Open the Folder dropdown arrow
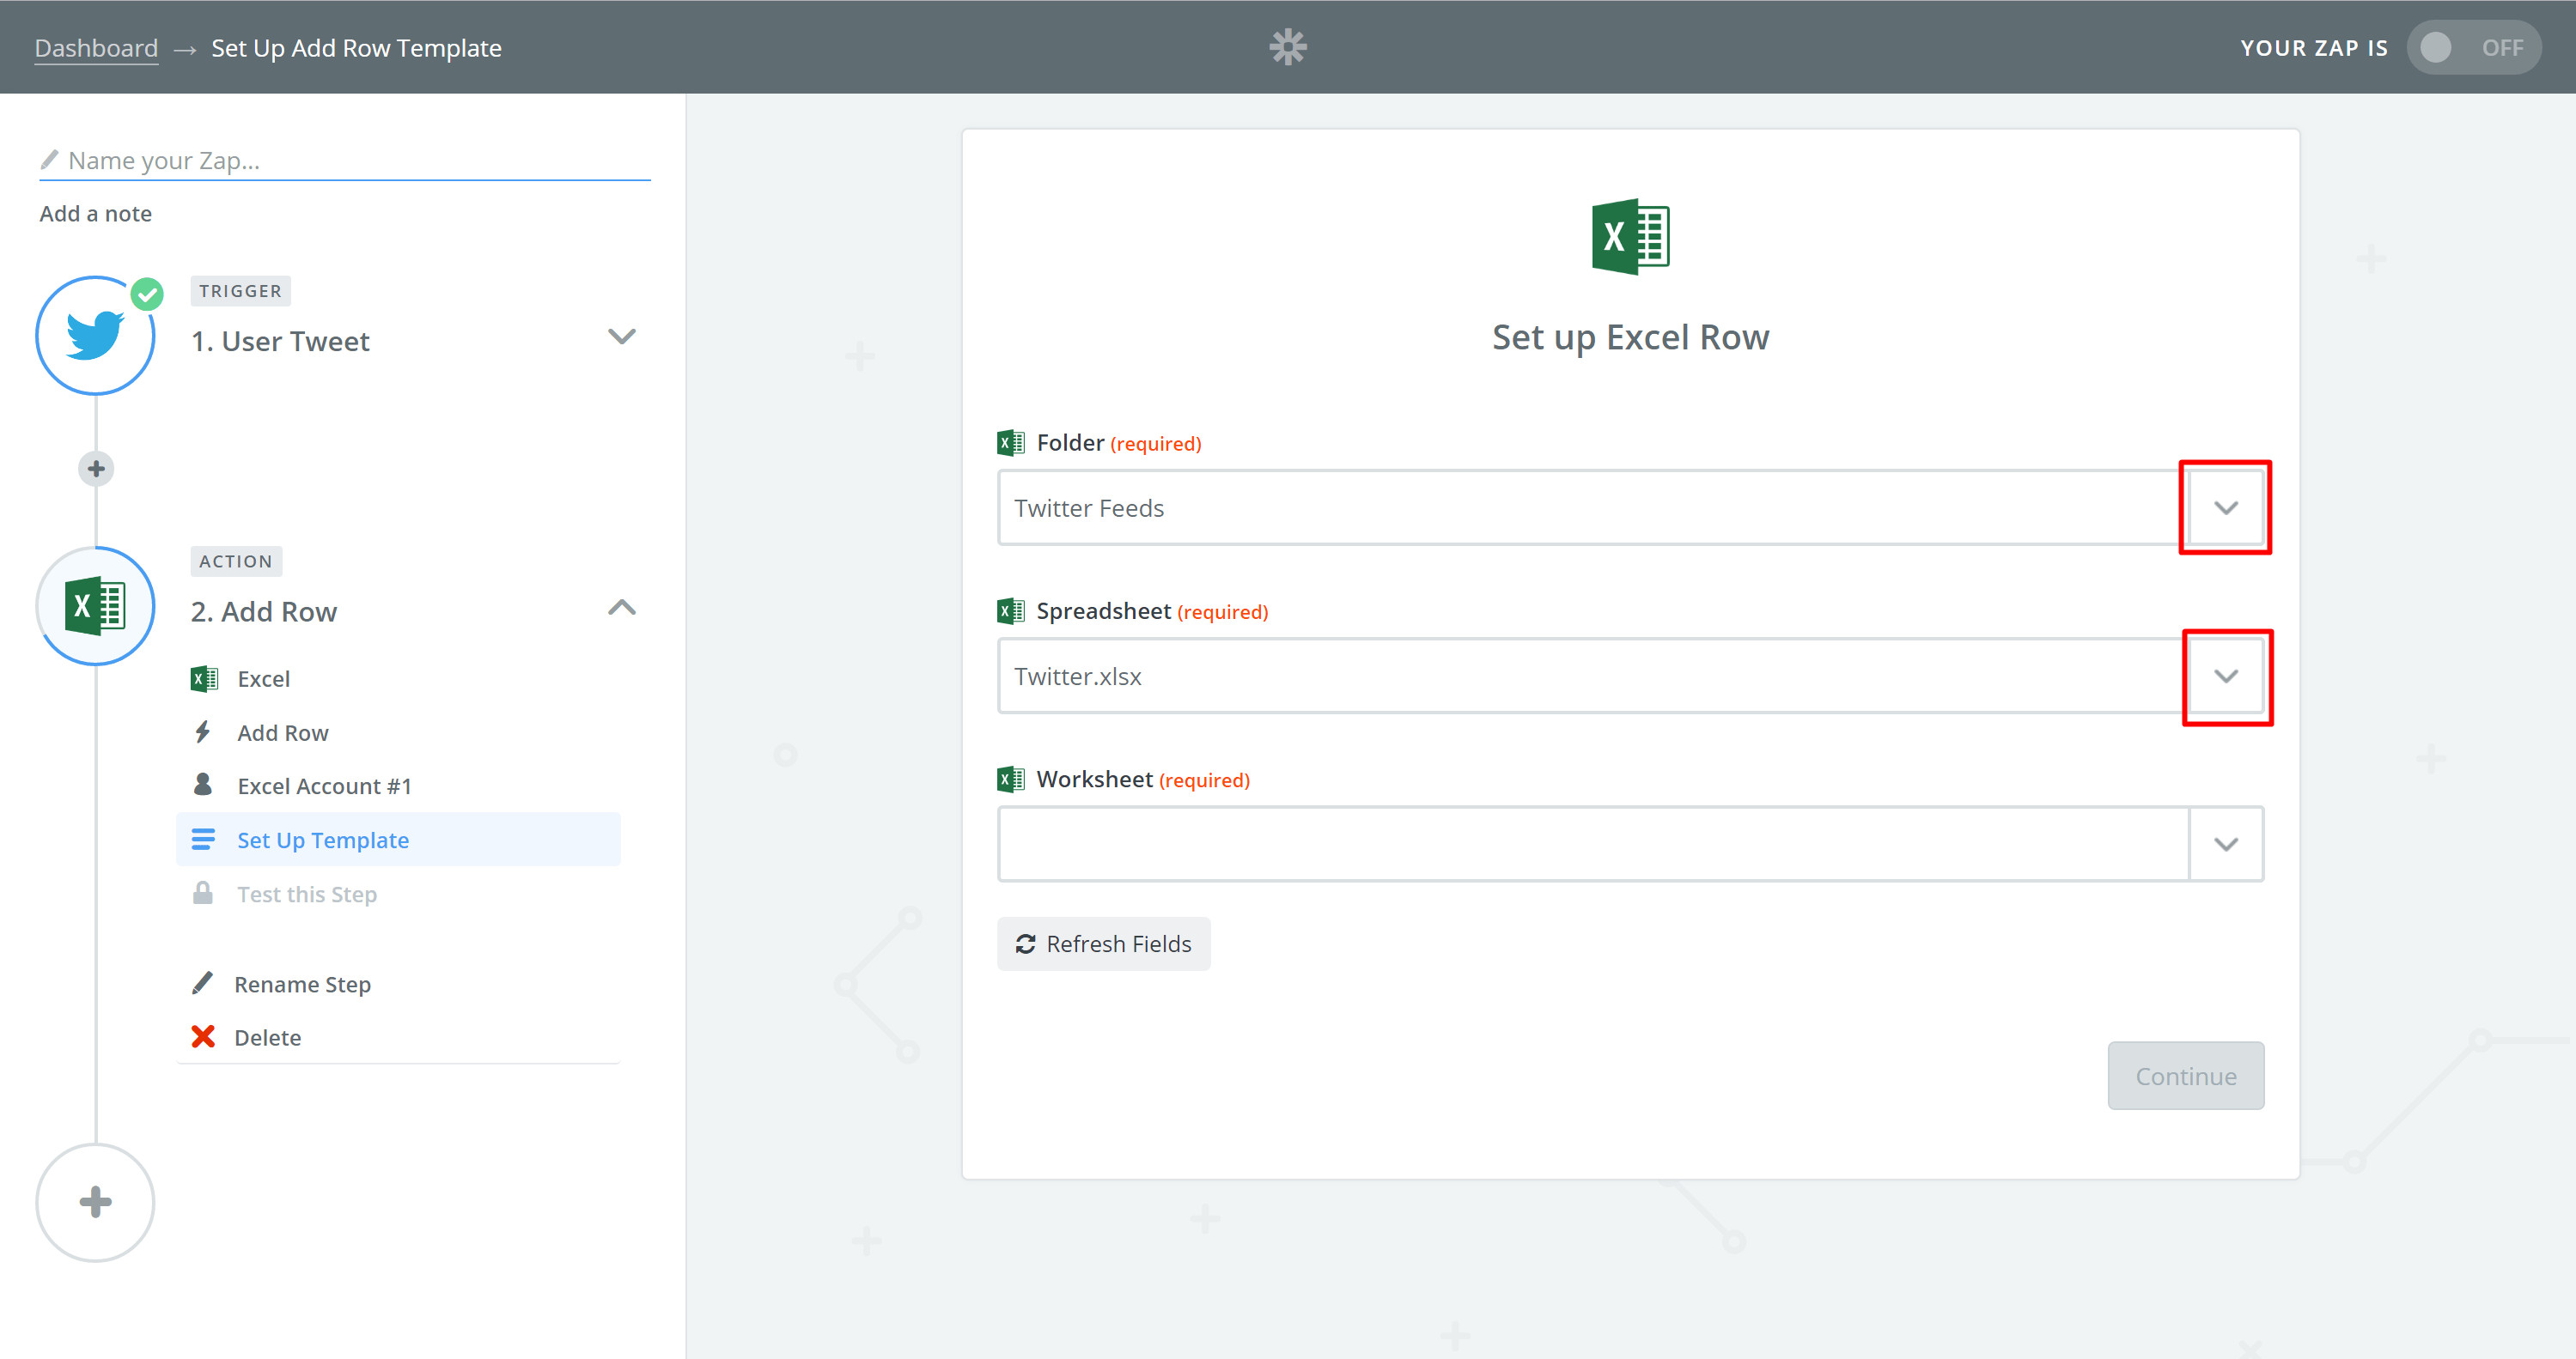Viewport: 2576px width, 1359px height. [x=2225, y=507]
